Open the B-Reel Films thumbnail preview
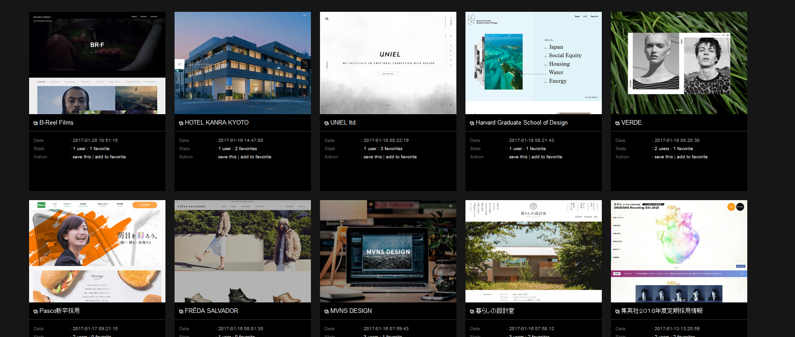 pos(97,63)
